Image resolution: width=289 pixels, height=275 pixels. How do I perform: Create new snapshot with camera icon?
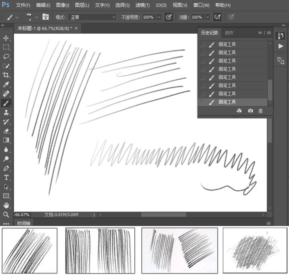(x=250, y=111)
